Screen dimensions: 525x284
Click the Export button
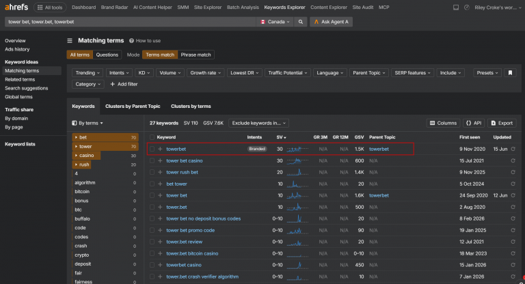(502, 123)
